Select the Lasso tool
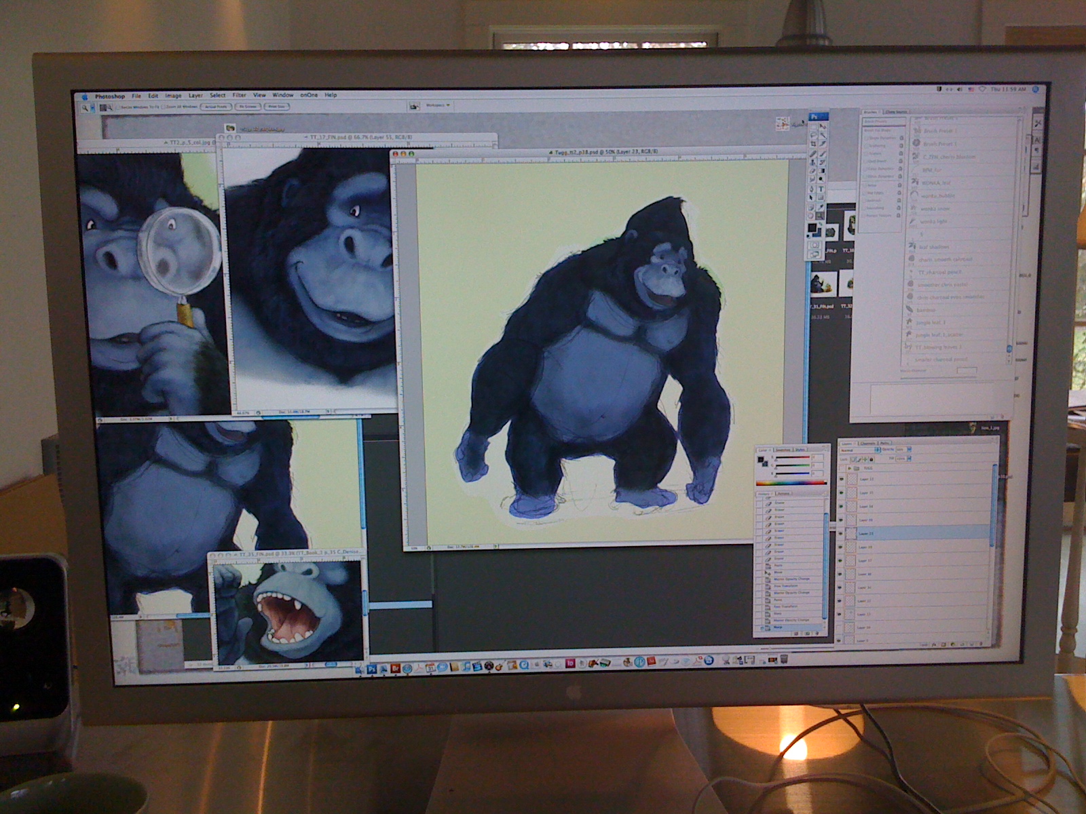This screenshot has width=1086, height=814. (813, 135)
